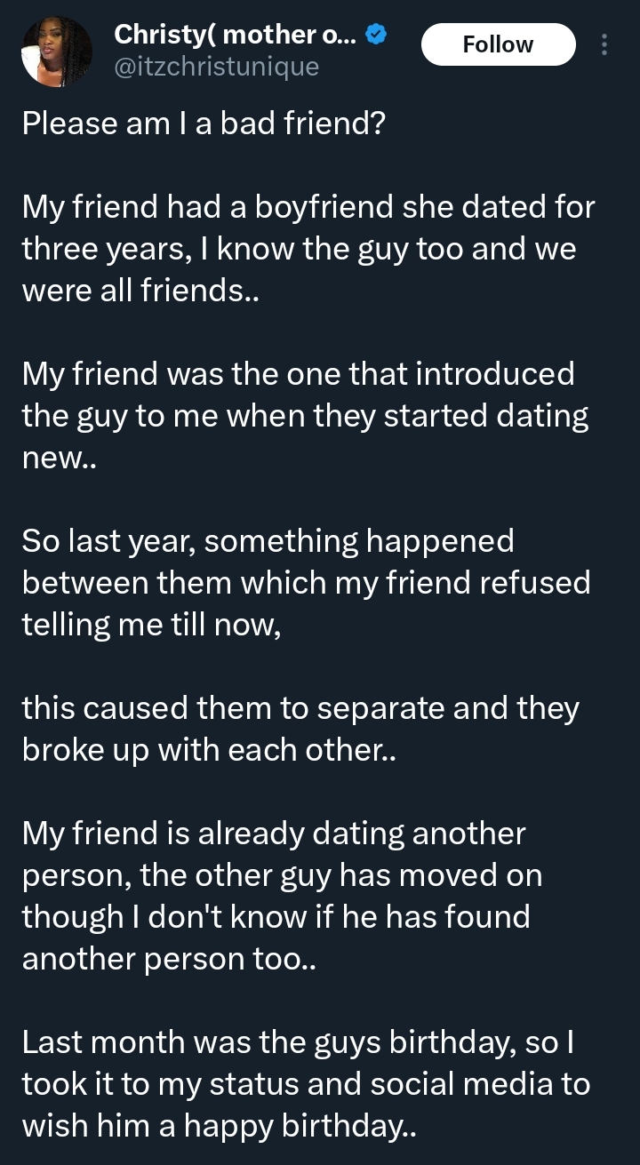This screenshot has width=640, height=1165.
Task: Click the line "So last year, something happened"
Action: click(268, 541)
